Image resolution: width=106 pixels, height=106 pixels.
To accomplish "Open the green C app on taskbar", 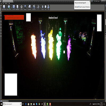I will coord(47,104).
